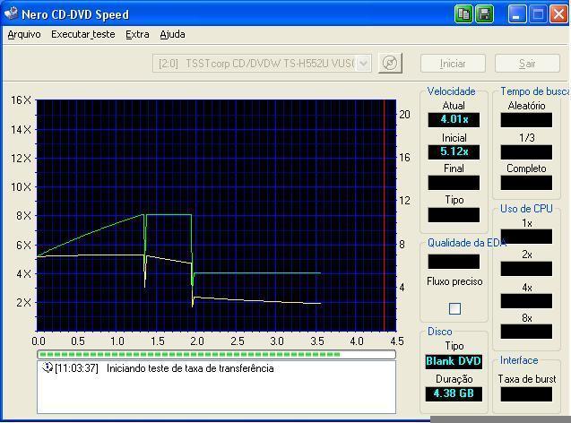Click the copy icon in title bar

point(463,13)
